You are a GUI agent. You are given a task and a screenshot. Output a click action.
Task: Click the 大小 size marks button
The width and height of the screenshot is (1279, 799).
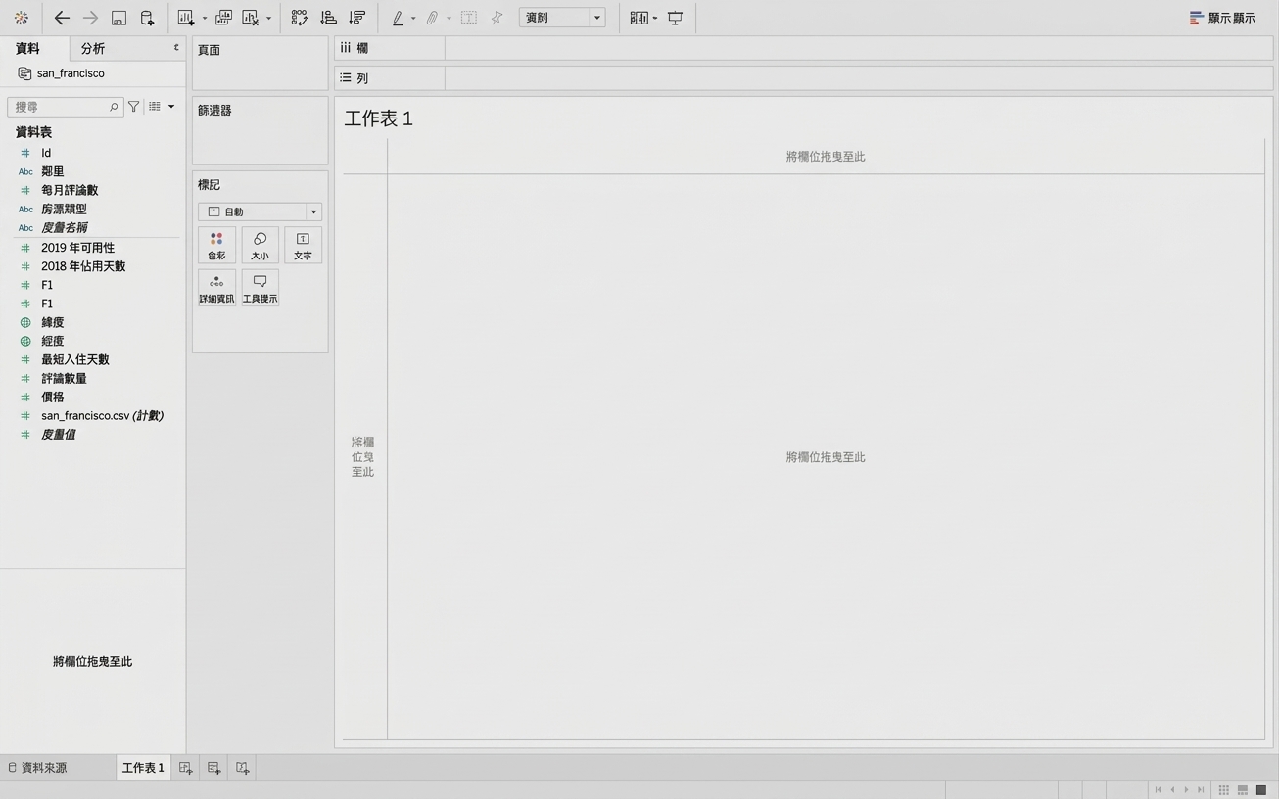click(x=260, y=246)
